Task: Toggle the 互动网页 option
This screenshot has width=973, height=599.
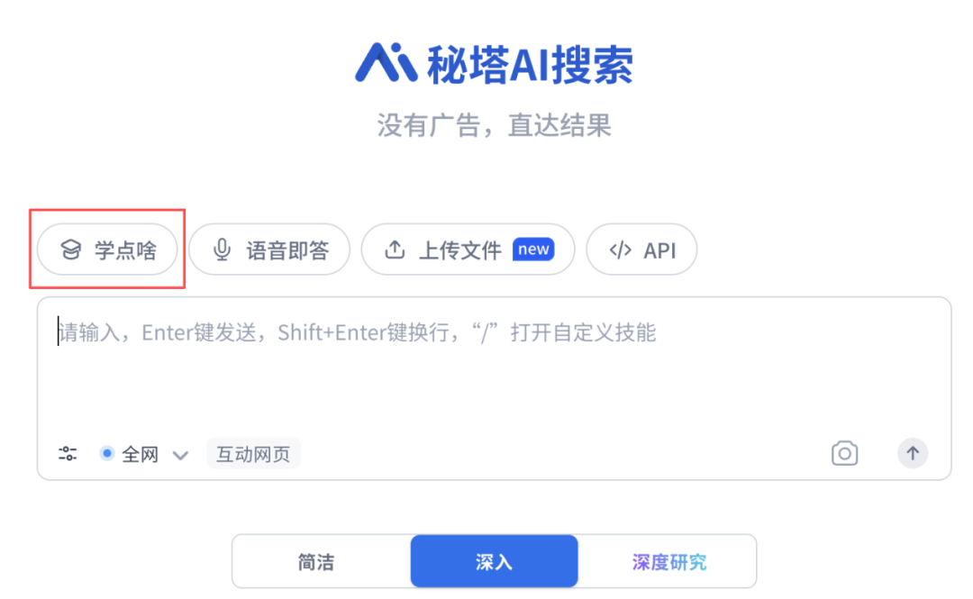Action: 253,454
